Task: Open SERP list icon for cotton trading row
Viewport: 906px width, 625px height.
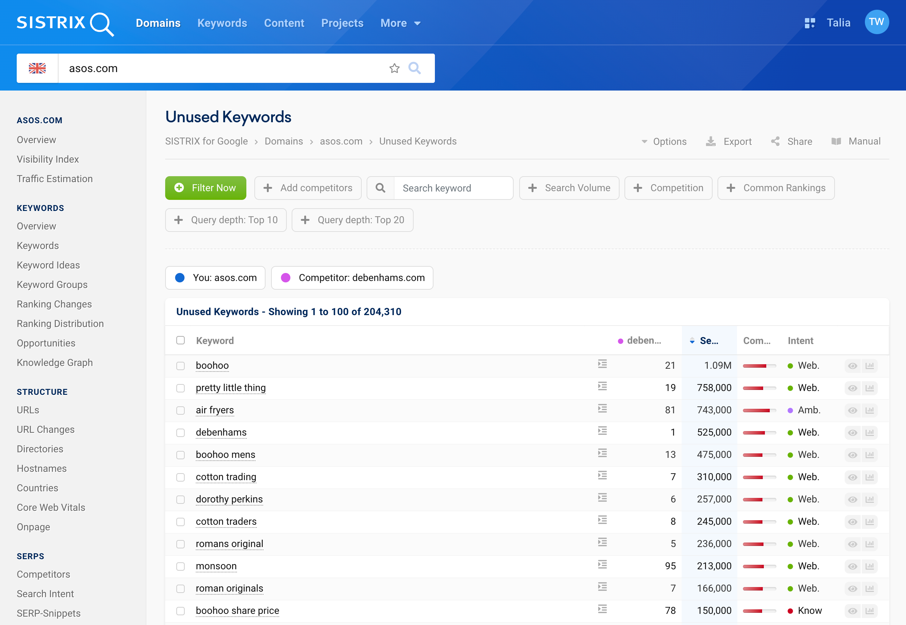Action: point(602,475)
